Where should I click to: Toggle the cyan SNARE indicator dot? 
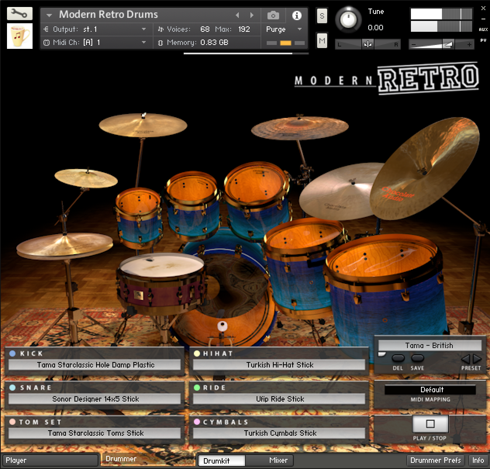(12, 388)
